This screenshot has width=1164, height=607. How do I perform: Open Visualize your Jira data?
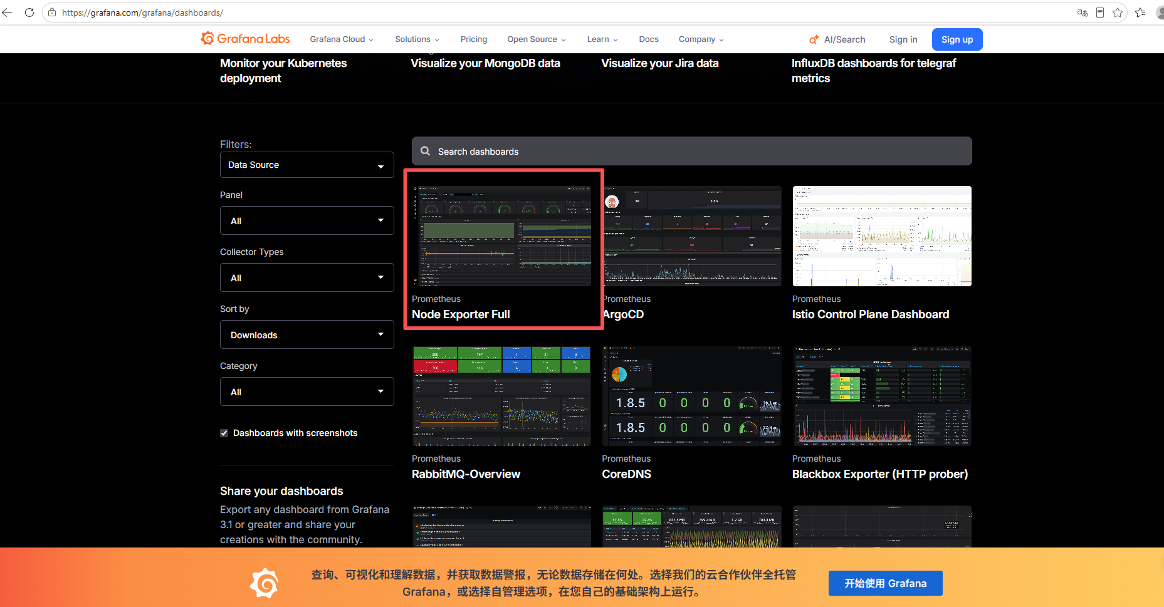[x=660, y=63]
